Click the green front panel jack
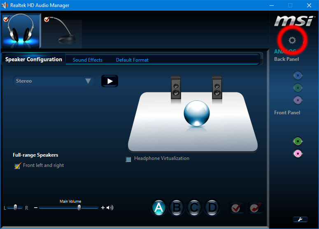 [x=298, y=141]
